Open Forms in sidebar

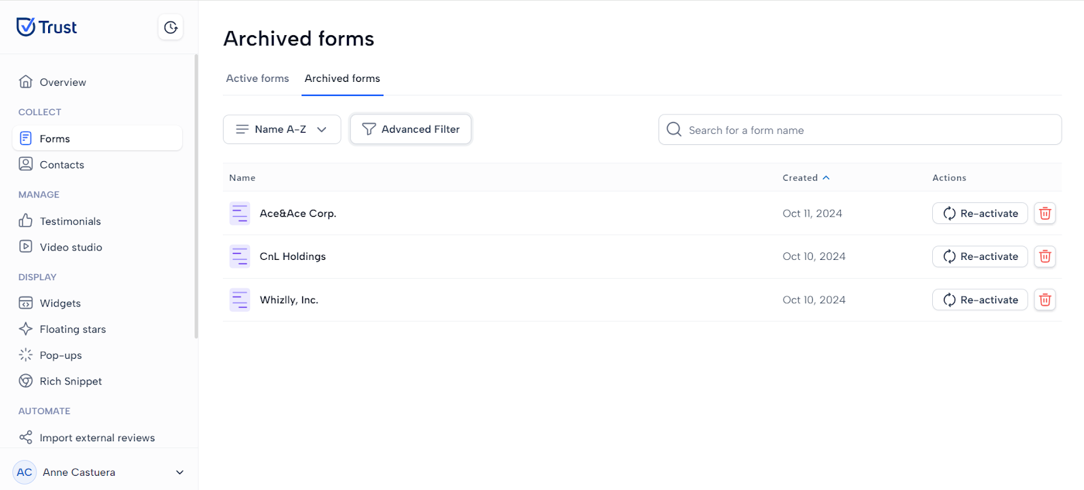[x=97, y=138]
